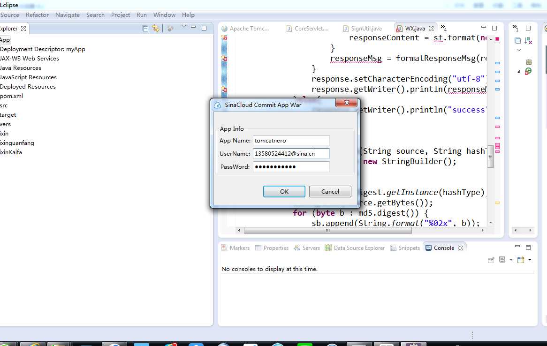The image size is (547, 346).
Task: Open the Project menu
Action: (121, 15)
